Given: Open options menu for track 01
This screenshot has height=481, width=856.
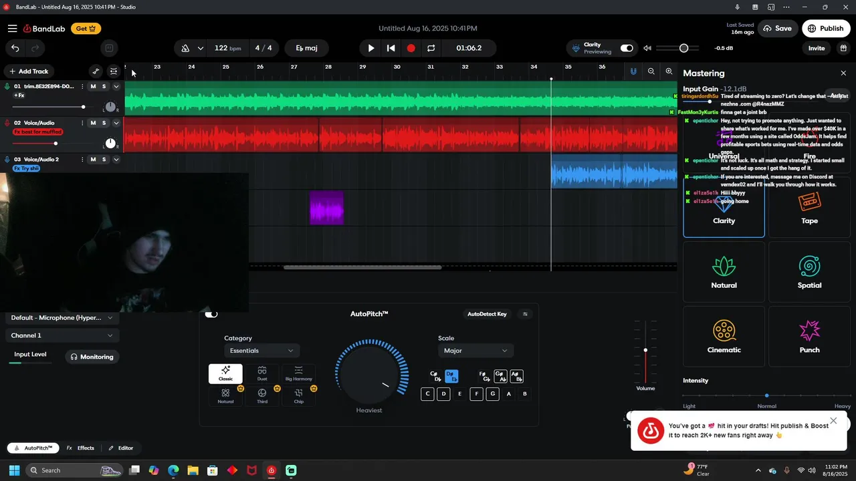Looking at the screenshot, I should (x=82, y=86).
